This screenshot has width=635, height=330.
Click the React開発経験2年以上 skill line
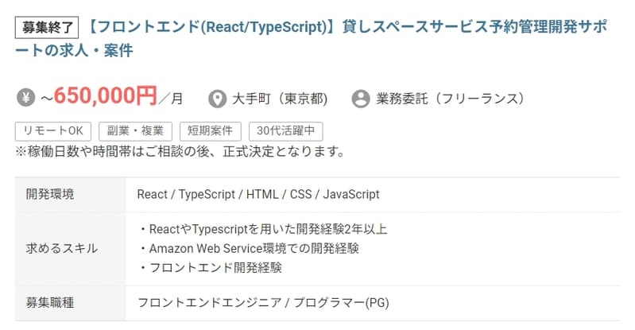[x=262, y=230]
